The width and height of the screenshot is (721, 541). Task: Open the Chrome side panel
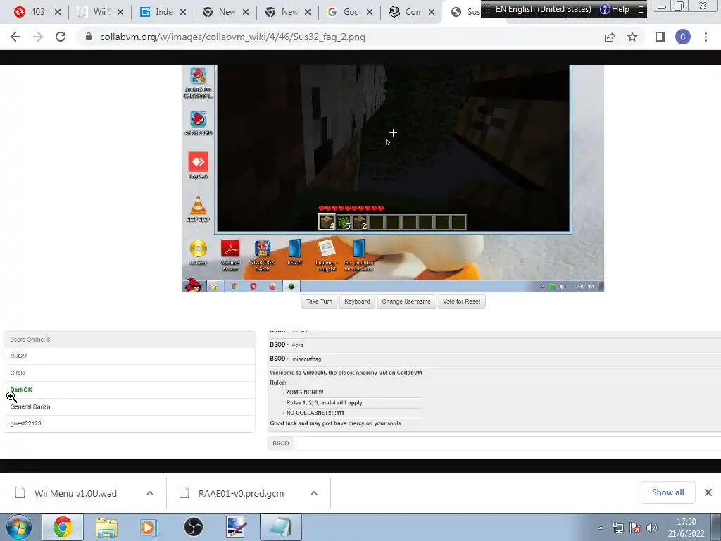coord(660,37)
